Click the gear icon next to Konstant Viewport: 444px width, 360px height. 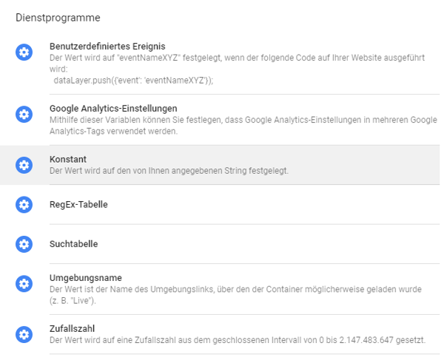coord(24,165)
